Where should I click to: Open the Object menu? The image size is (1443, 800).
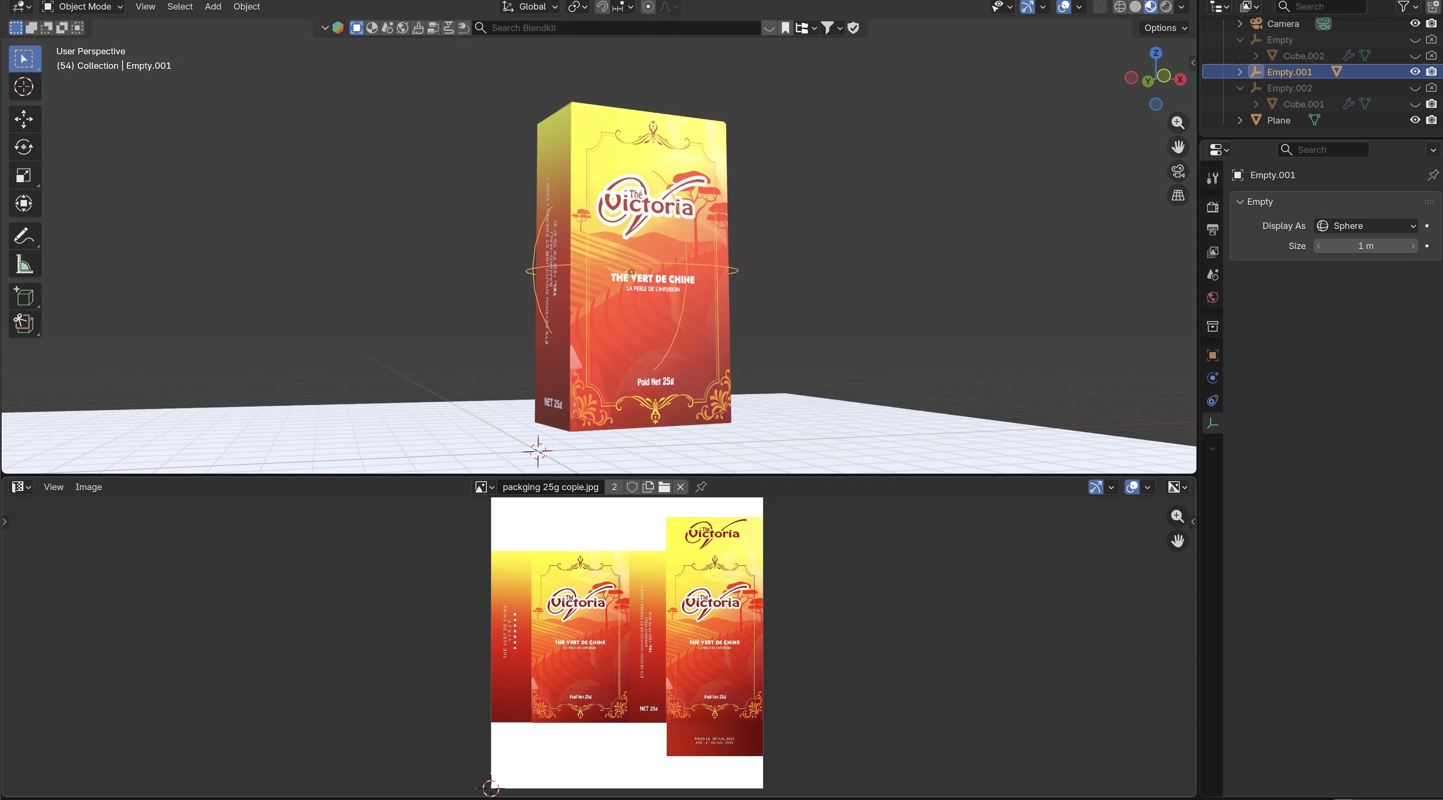pos(246,7)
